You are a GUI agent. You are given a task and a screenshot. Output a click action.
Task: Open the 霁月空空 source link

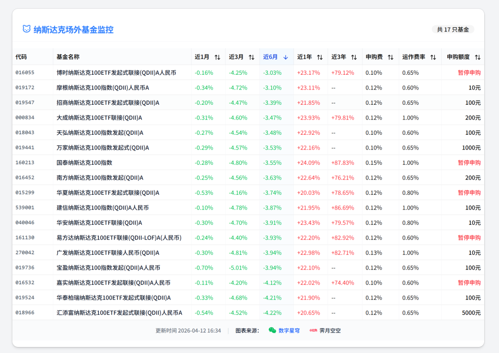coord(330,330)
